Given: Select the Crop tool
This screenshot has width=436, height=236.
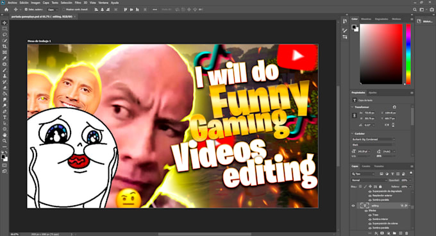Looking at the screenshot, I should pyautogui.click(x=4, y=46).
